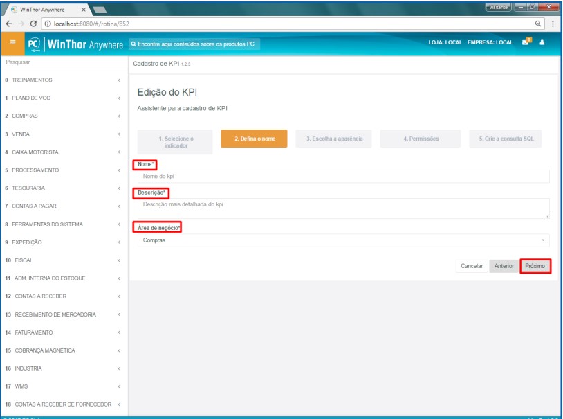The width and height of the screenshot is (563, 419).
Task: Open RECEBIMENTO DE MERCADORIA item
Action: (63, 314)
